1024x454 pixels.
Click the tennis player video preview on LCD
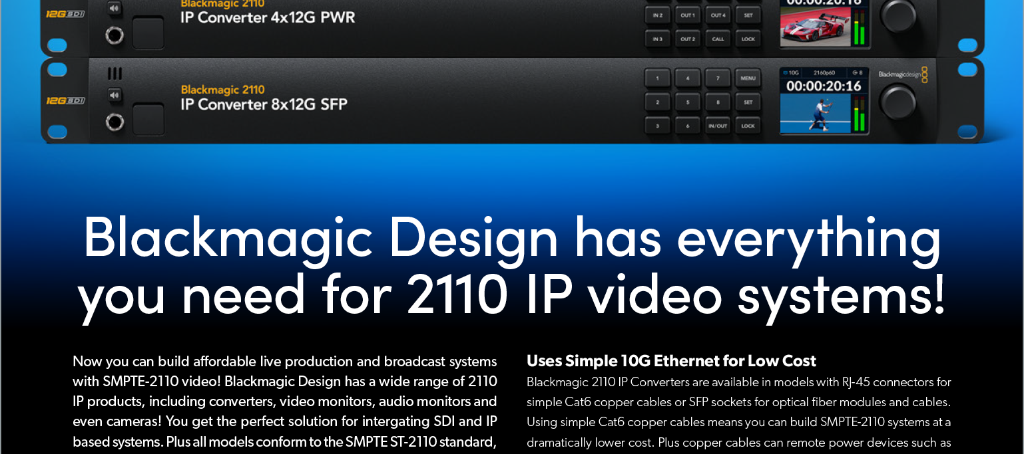click(816, 113)
